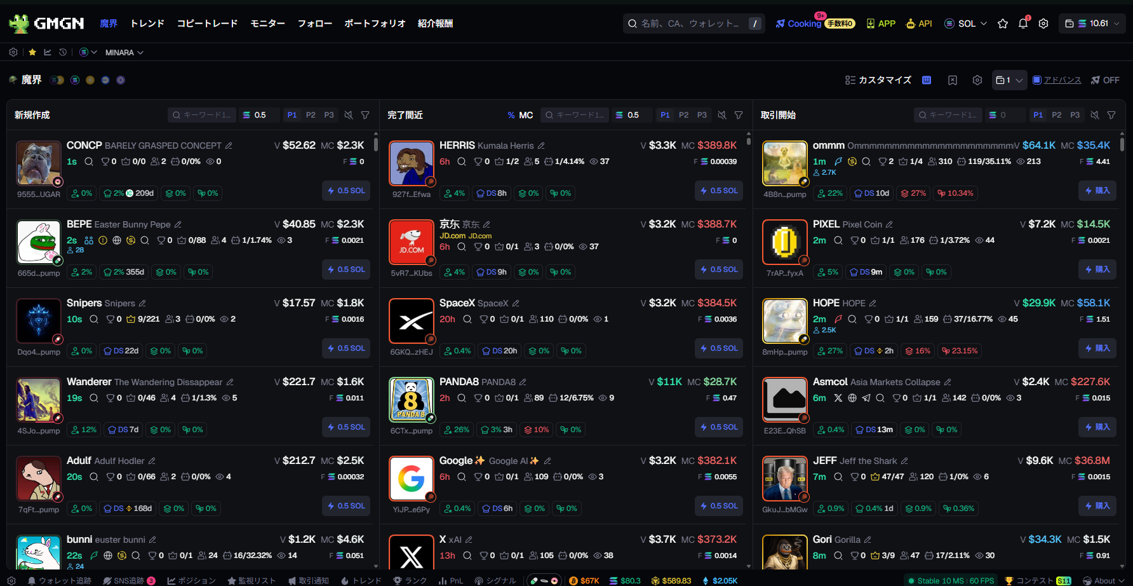Viewport: 1133px width, 586px height.
Task: Open X link icon on Asmcol row
Action: coord(838,398)
